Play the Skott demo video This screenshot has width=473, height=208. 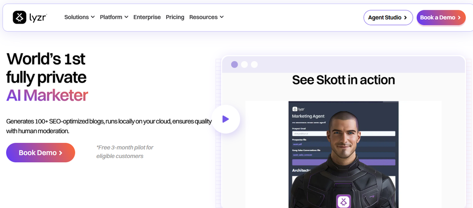point(226,119)
